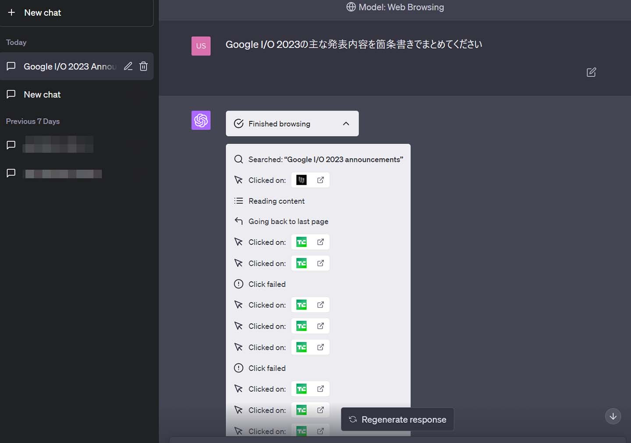Click Regenerate response button
The width and height of the screenshot is (631, 443).
(397, 419)
